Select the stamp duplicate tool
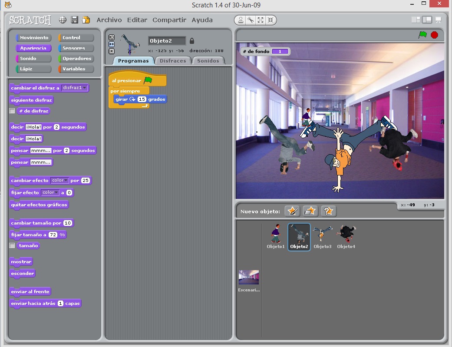Screen dimensions: 452x347 point(241,20)
